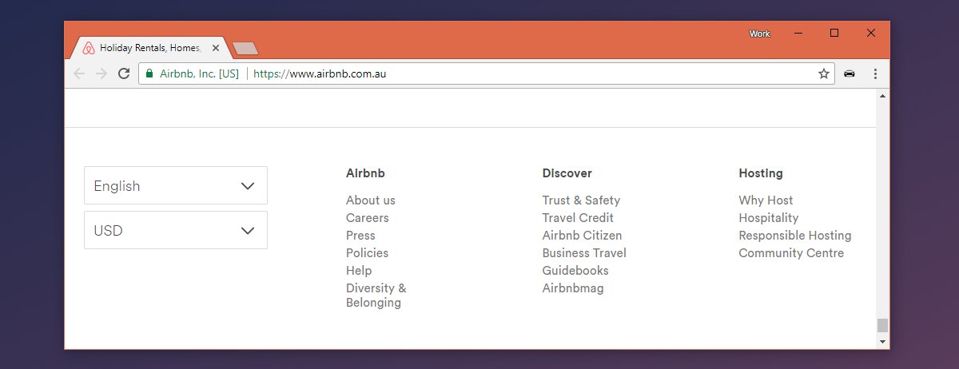Open a new tab

click(x=245, y=49)
